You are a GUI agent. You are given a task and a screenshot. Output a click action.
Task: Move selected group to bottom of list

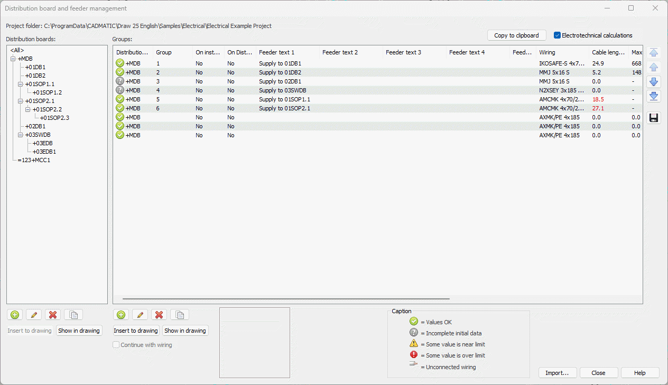[654, 96]
